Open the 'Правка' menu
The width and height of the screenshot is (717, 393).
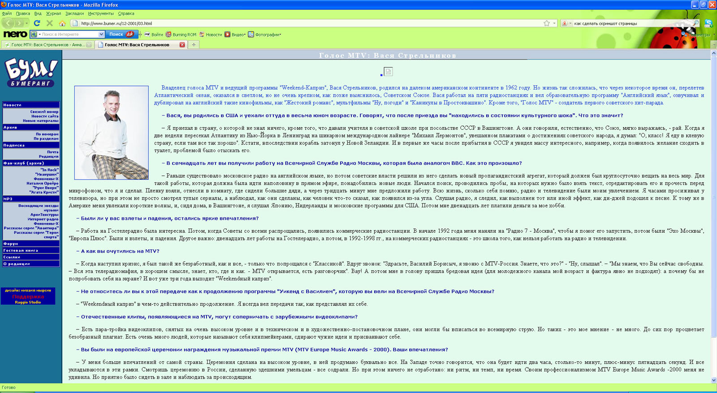[x=23, y=13]
